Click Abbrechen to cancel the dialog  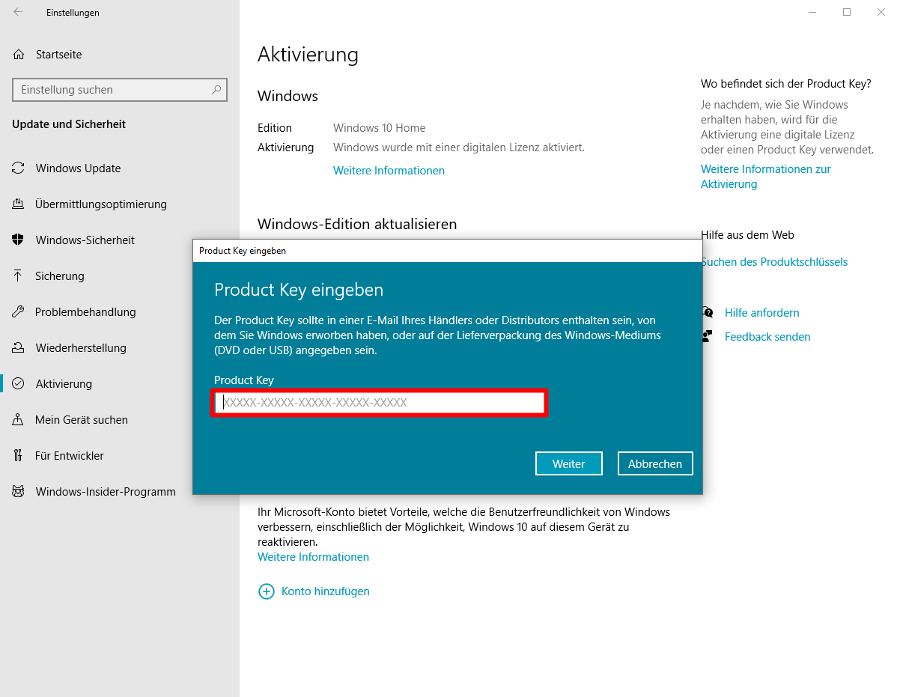click(655, 463)
